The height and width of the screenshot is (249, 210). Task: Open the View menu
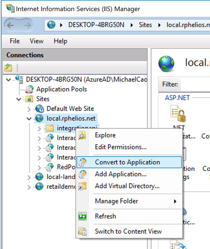(x=37, y=41)
